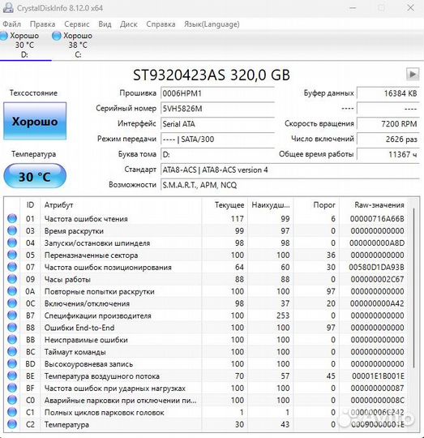Click the Raw-значения column header

[373, 204]
